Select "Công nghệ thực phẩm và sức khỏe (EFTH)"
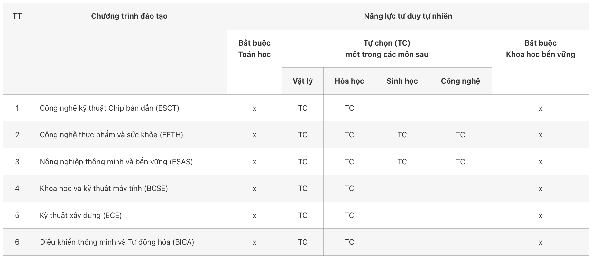 [111, 135]
